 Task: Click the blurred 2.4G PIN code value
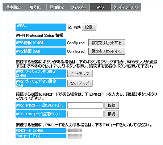click(75, 130)
